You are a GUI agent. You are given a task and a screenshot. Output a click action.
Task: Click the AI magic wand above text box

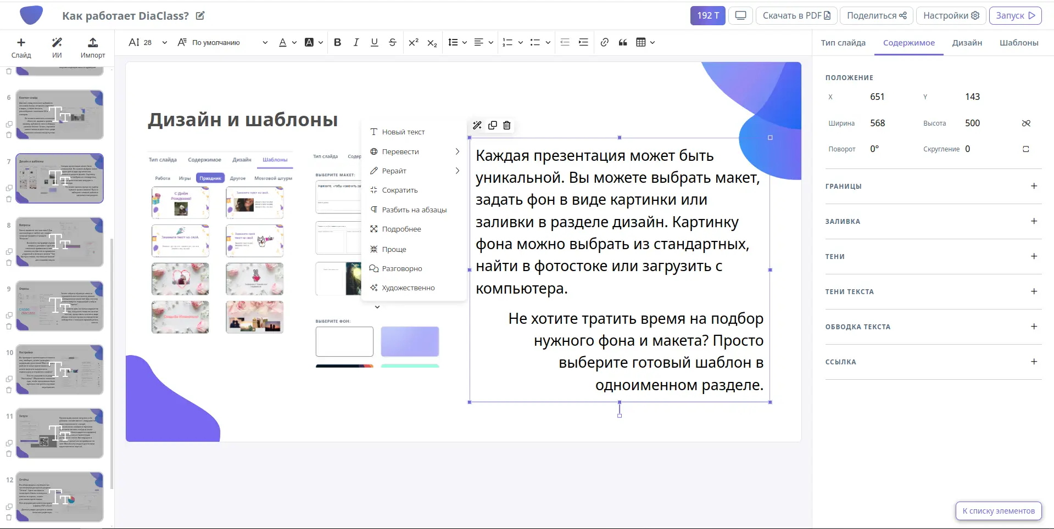[x=477, y=125]
